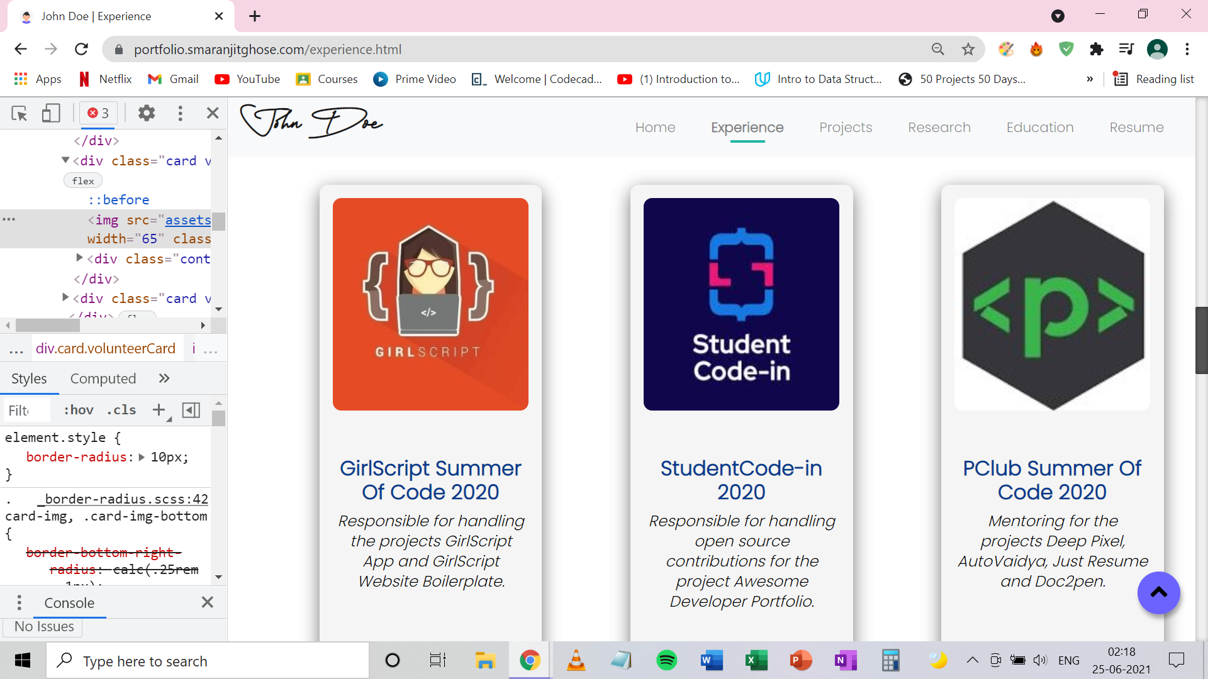
Task: Select the Console tab at the bottom
Action: click(x=69, y=602)
